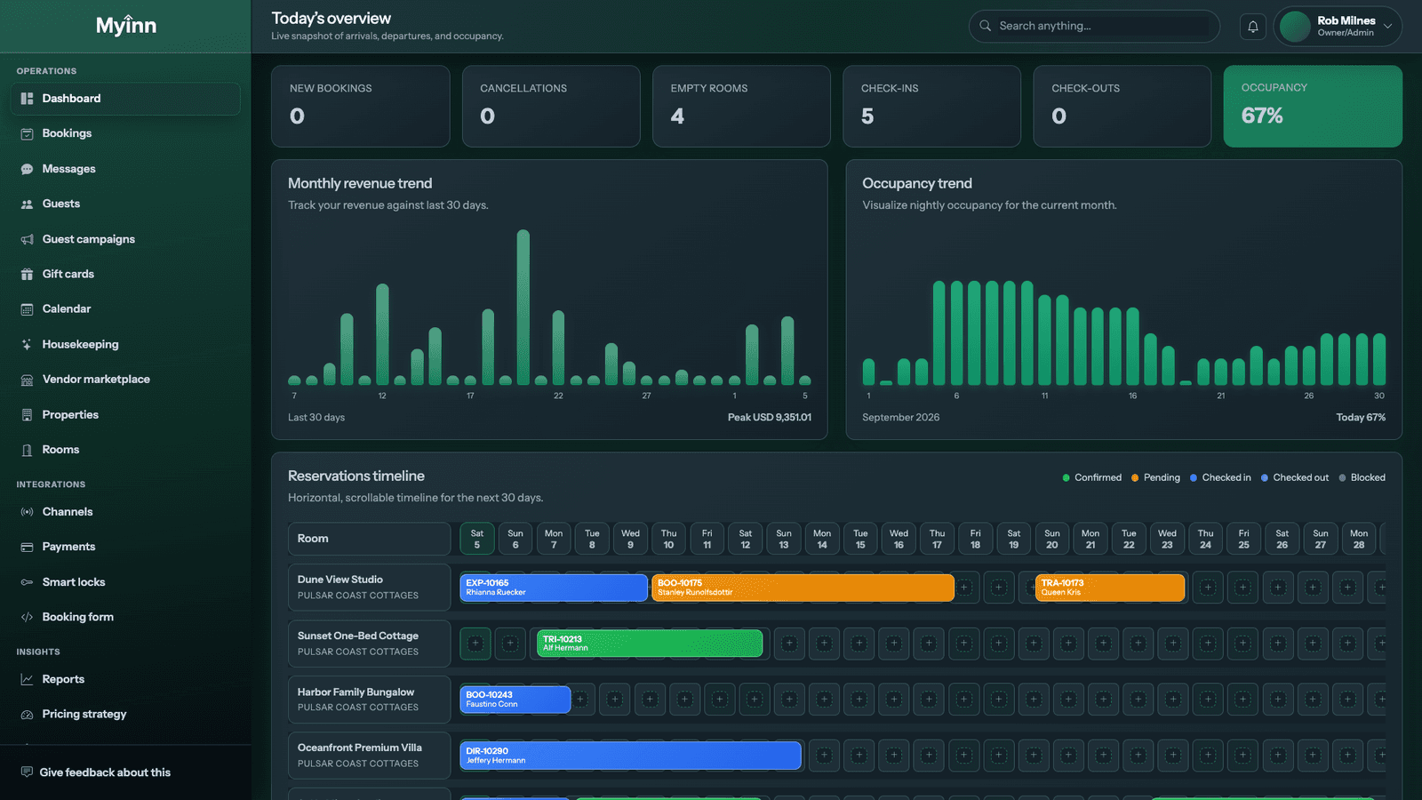
Task: Click the Smart locks key icon
Action: click(27, 582)
